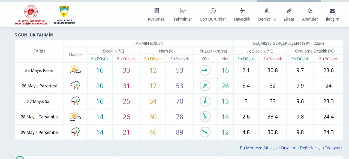Open the Son Durumlar menu label
Viewport: 349px width, 159px height.
tap(213, 19)
